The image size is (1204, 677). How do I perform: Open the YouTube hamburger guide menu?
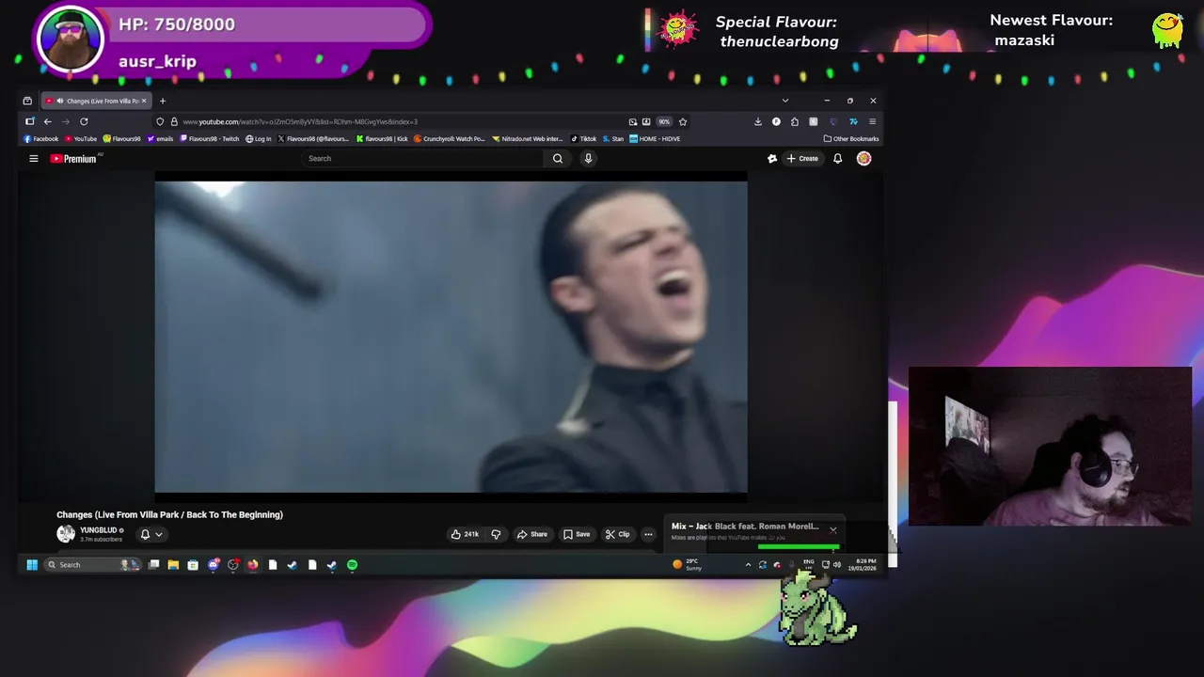33,159
